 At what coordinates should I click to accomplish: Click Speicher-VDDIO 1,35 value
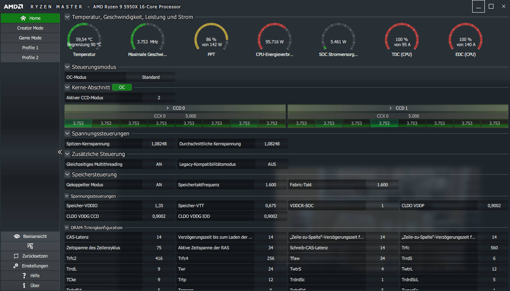coord(159,206)
